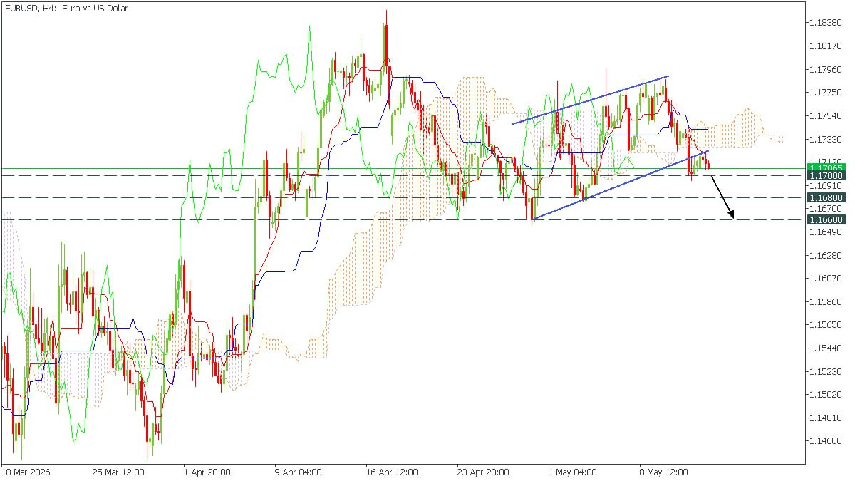
Task: Click the 1.15020 price axis label
Action: coord(826,394)
